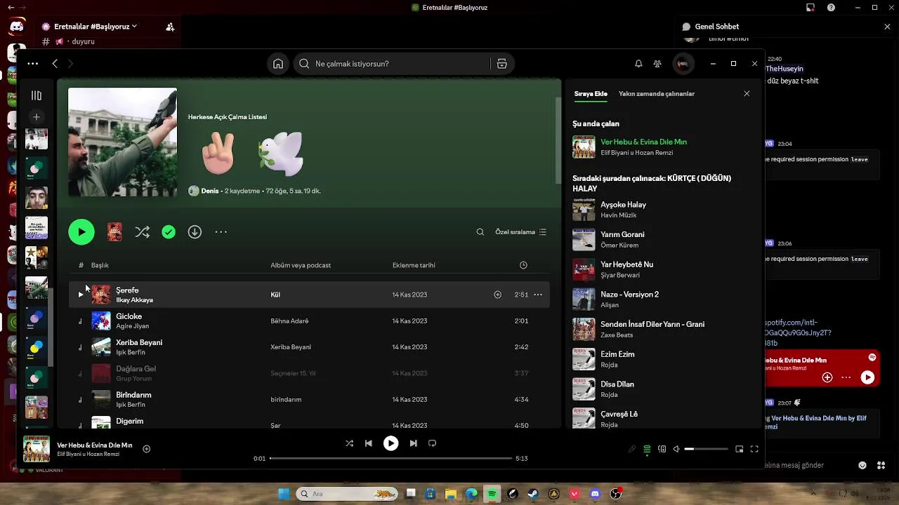Screen dimensions: 899x505
Task: Sort by Albüm veya podcast column
Action: (x=301, y=265)
